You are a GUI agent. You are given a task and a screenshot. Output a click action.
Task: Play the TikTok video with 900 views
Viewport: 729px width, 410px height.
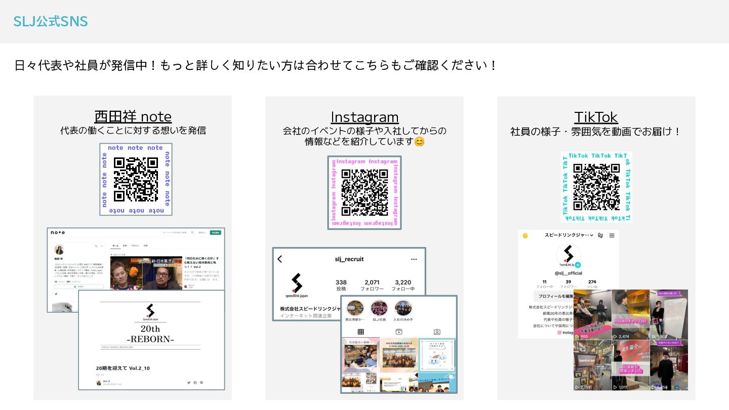click(592, 314)
